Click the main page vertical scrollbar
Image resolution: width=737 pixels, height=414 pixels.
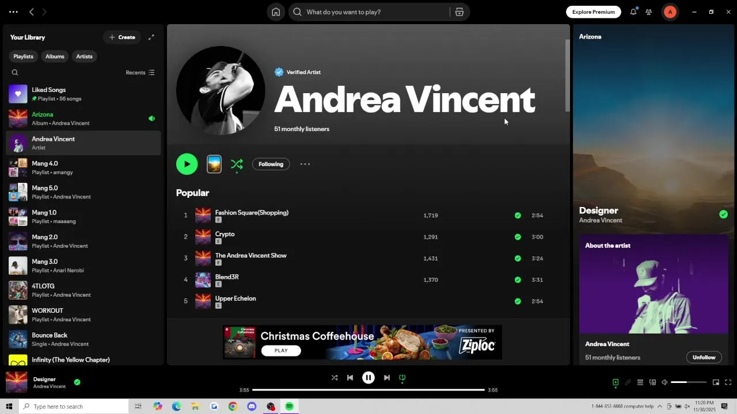(x=567, y=75)
